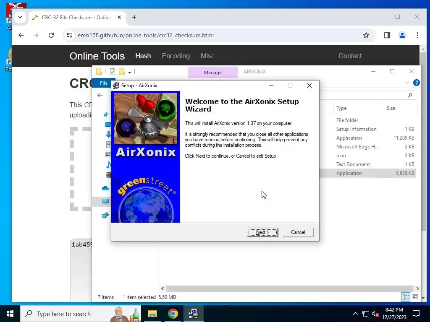Show hidden system tray icons
Viewport: 430px width, 322px height.
tap(355, 314)
